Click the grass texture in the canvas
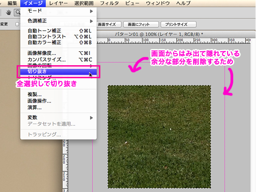The width and height of the screenshot is (256, 192). pyautogui.click(x=159, y=137)
